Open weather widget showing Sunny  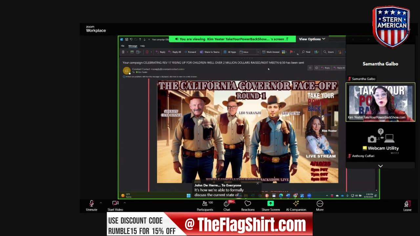click(126, 195)
